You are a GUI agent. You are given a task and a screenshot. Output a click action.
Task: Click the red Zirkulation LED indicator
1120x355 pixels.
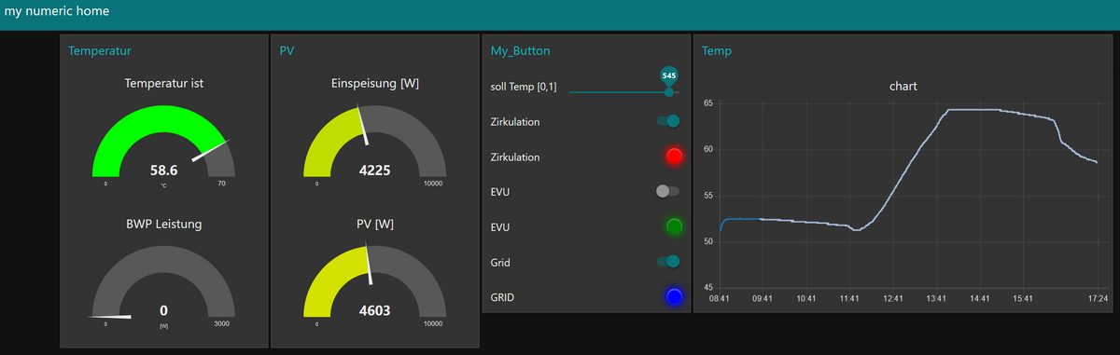(675, 156)
